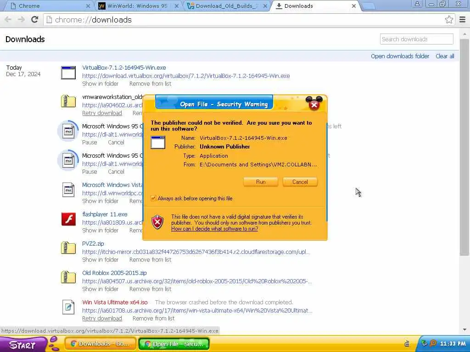Switch to the WinWorld: Windows 95 tab
The height and width of the screenshot is (352, 470).
(x=137, y=6)
